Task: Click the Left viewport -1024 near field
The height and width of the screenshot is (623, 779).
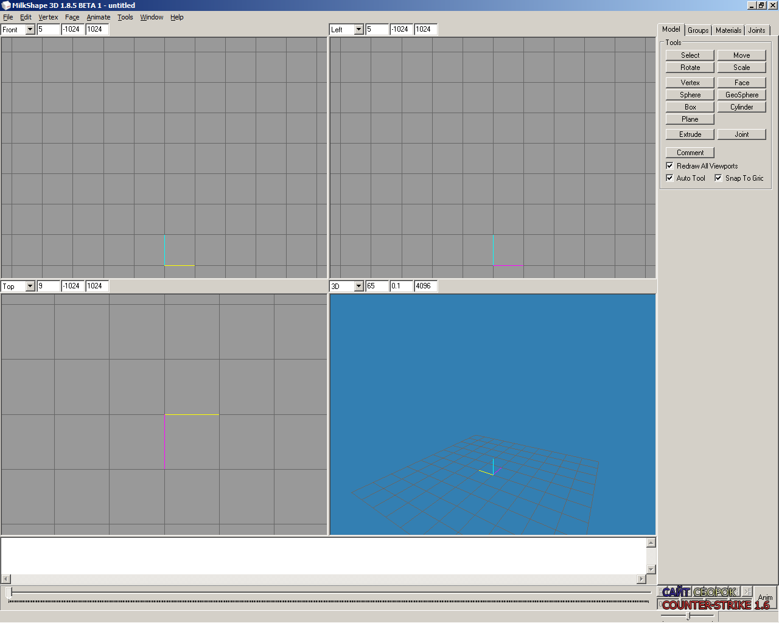Action: (402, 29)
